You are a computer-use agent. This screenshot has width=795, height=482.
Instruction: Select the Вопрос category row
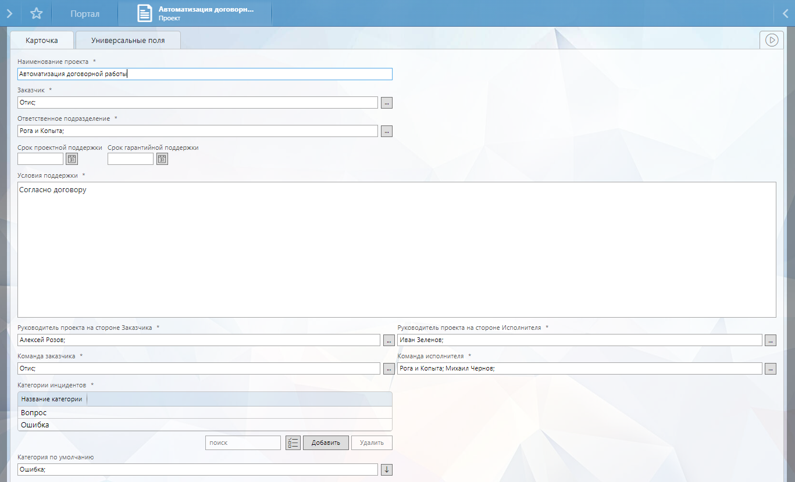[x=205, y=413]
